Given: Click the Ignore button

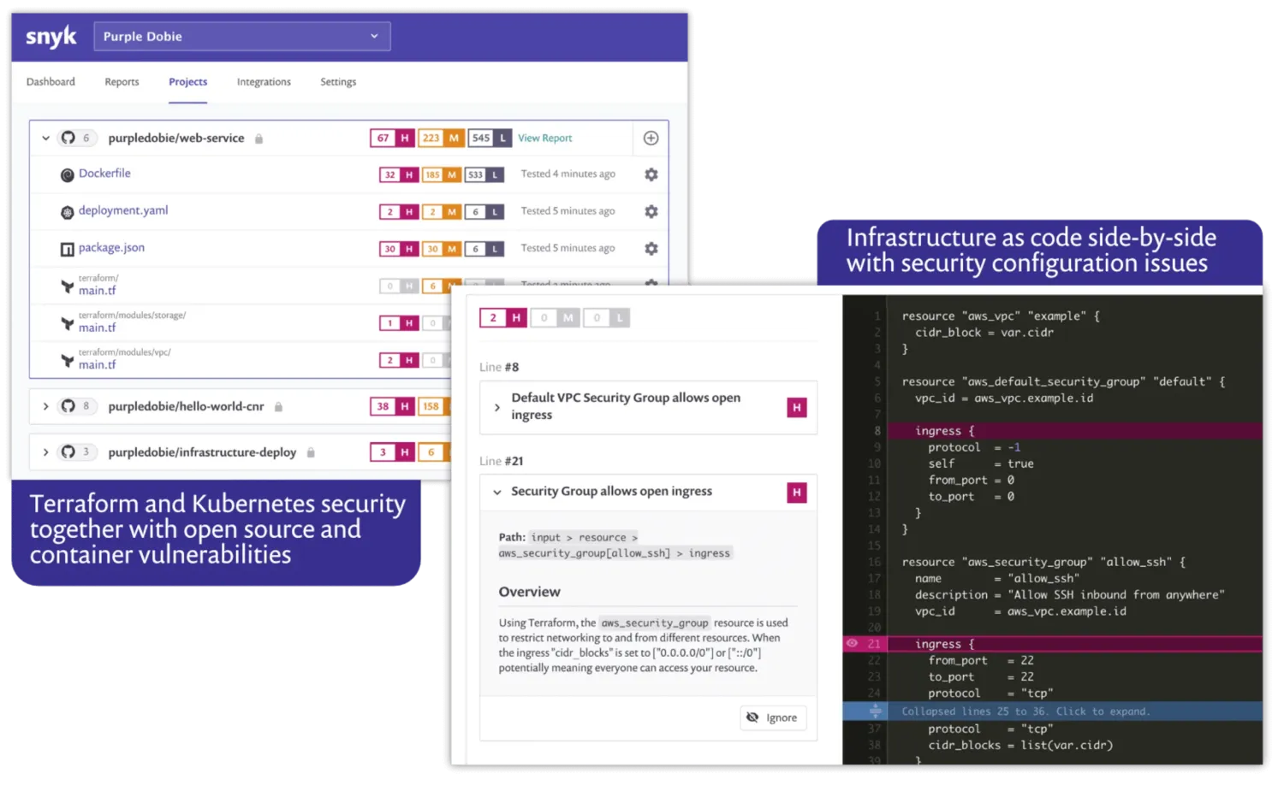Looking at the screenshot, I should pyautogui.click(x=773, y=717).
